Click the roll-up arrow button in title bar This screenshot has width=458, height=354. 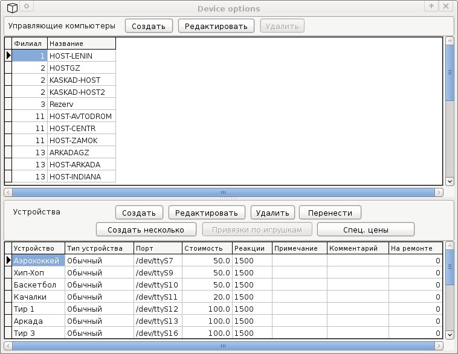click(431, 7)
